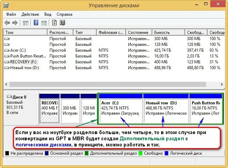Open the Вид menu

[x=48, y=14]
